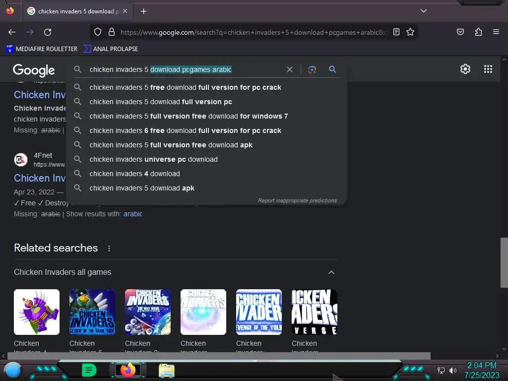Open Related searches options menu

[x=109, y=248]
